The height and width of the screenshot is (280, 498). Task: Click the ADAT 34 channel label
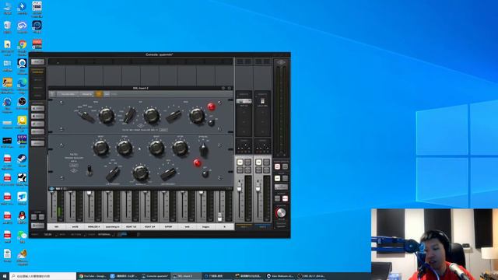[149, 226]
